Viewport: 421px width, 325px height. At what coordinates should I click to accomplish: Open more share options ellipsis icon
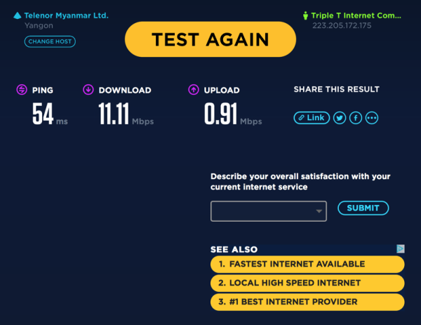point(372,118)
